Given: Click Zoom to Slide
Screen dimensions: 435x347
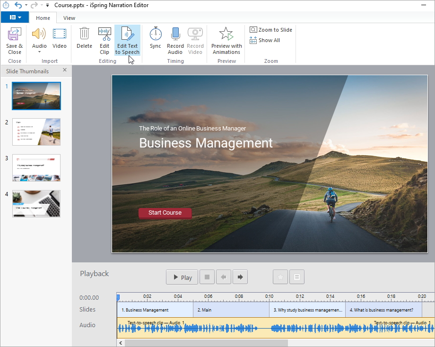Looking at the screenshot, I should [271, 30].
